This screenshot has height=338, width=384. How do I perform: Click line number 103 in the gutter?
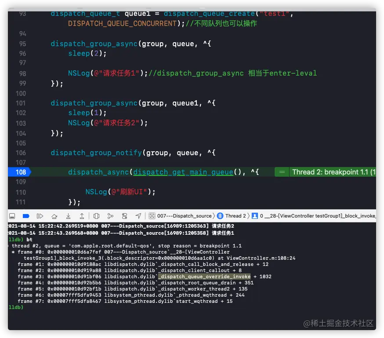(21, 123)
